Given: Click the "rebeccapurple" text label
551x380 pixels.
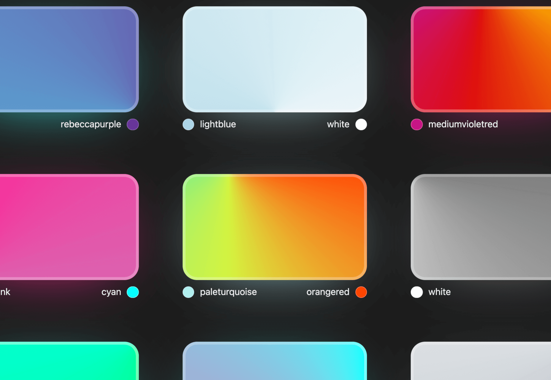Looking at the screenshot, I should point(91,124).
